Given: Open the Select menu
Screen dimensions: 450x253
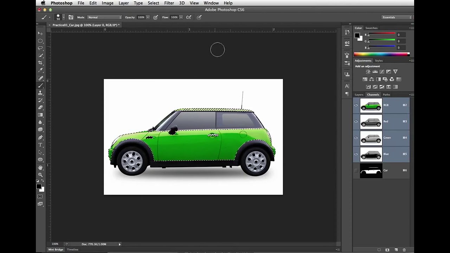Looking at the screenshot, I should tap(153, 3).
